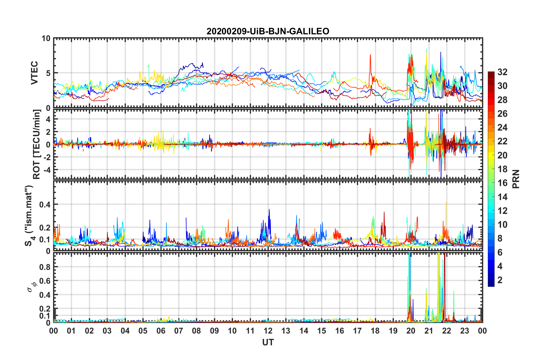Click S4 panel y-axis tick 0.4
Viewport: 536px width, 358px height.
tap(45, 205)
